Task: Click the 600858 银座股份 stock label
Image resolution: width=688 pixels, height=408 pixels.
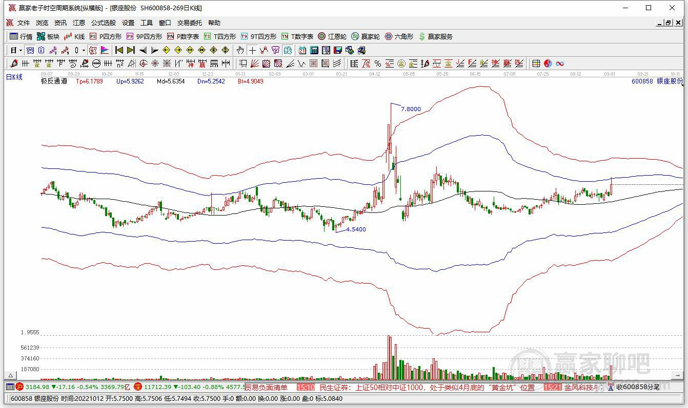Action: [x=657, y=81]
